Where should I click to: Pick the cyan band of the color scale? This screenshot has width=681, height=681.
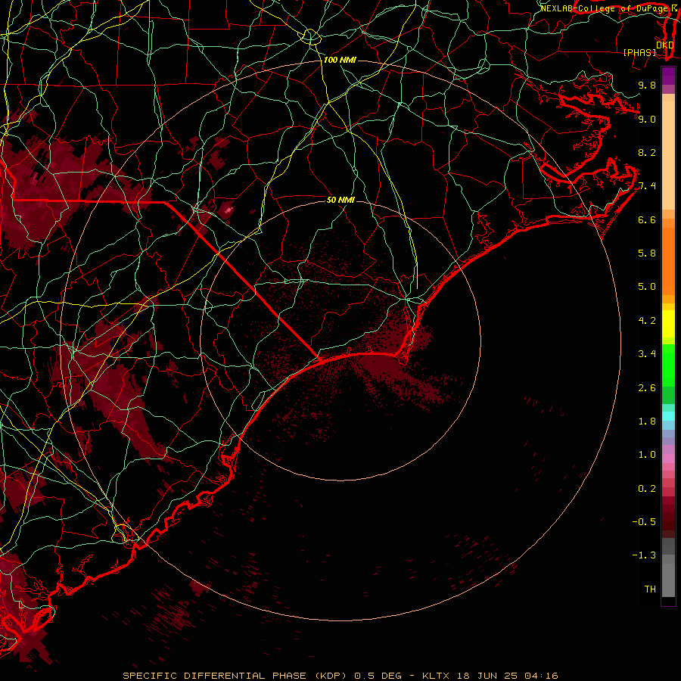[x=668, y=416]
